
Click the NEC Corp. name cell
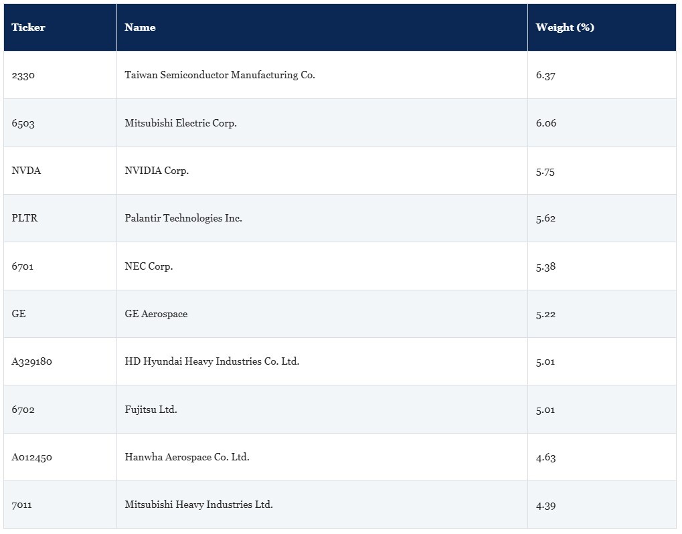click(322, 266)
